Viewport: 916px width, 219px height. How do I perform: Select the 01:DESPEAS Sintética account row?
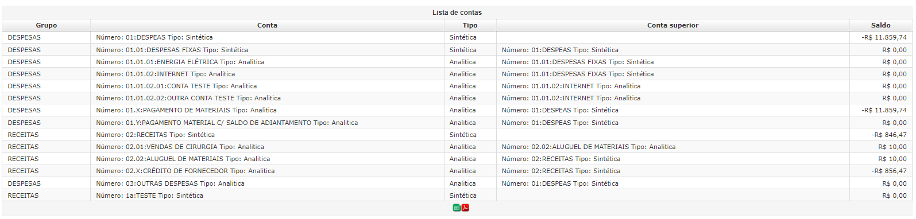(457, 37)
